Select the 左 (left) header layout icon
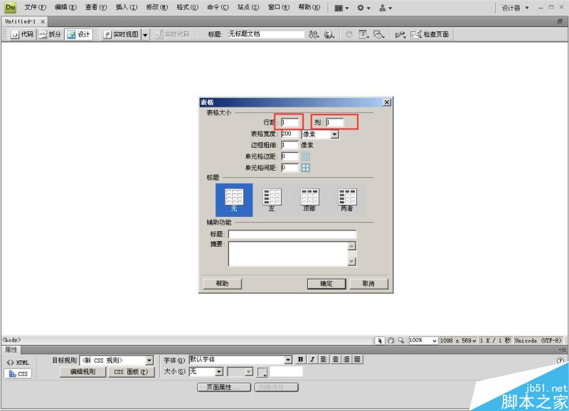Screen dimensions: 569x411 [272, 198]
